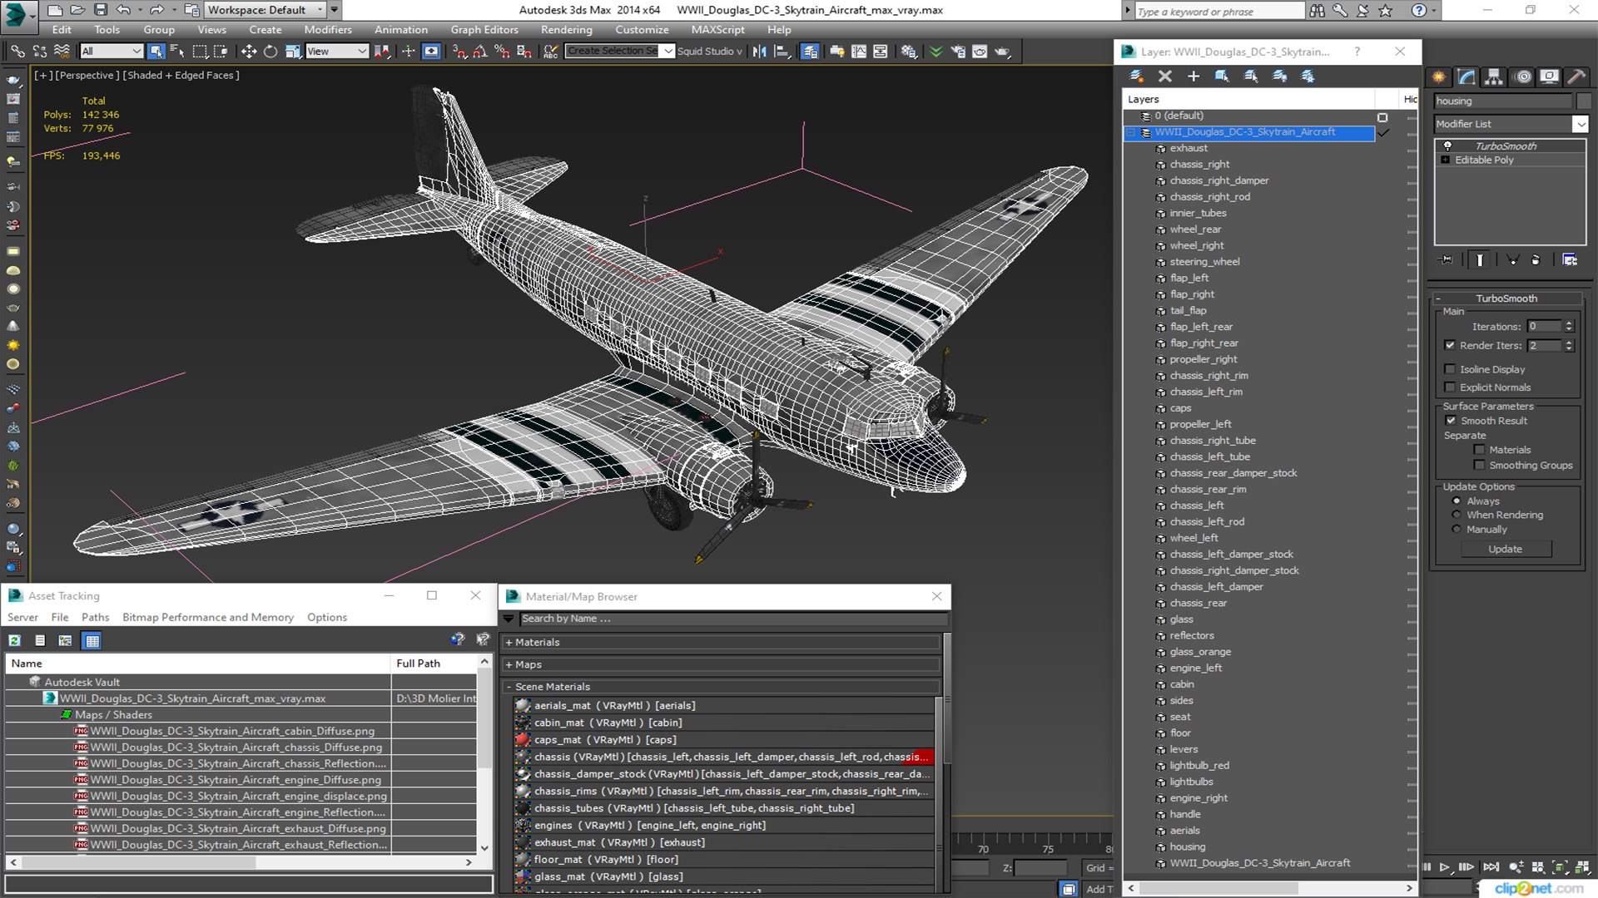The height and width of the screenshot is (898, 1598).
Task: Open the Rendering menu
Action: pyautogui.click(x=566, y=30)
